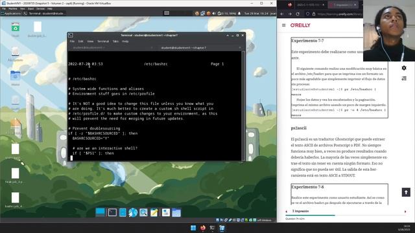Launch Web Browser globe from dock

click(133, 212)
